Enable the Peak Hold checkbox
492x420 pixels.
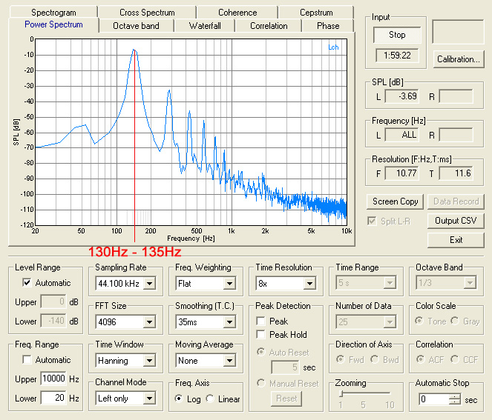pos(260,335)
